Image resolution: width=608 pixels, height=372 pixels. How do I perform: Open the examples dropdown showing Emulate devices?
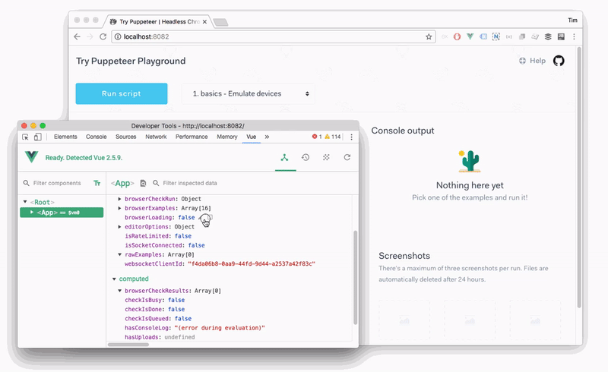[x=249, y=94]
